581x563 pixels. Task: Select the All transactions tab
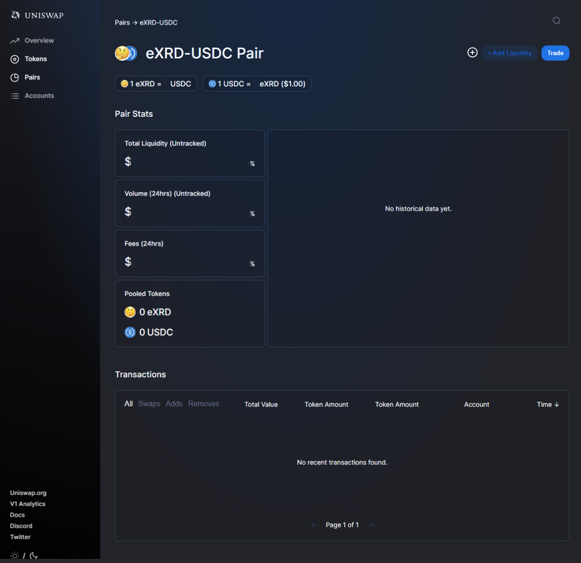pos(128,404)
